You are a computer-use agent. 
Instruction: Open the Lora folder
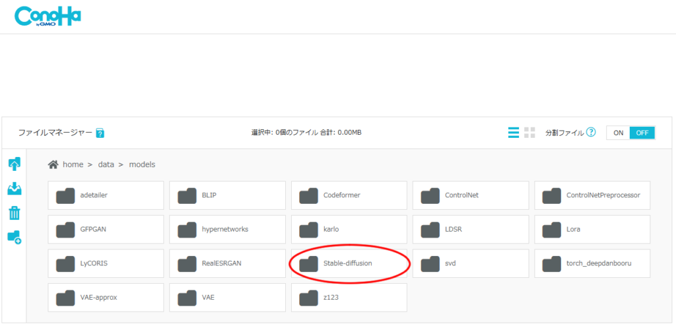[x=591, y=229]
